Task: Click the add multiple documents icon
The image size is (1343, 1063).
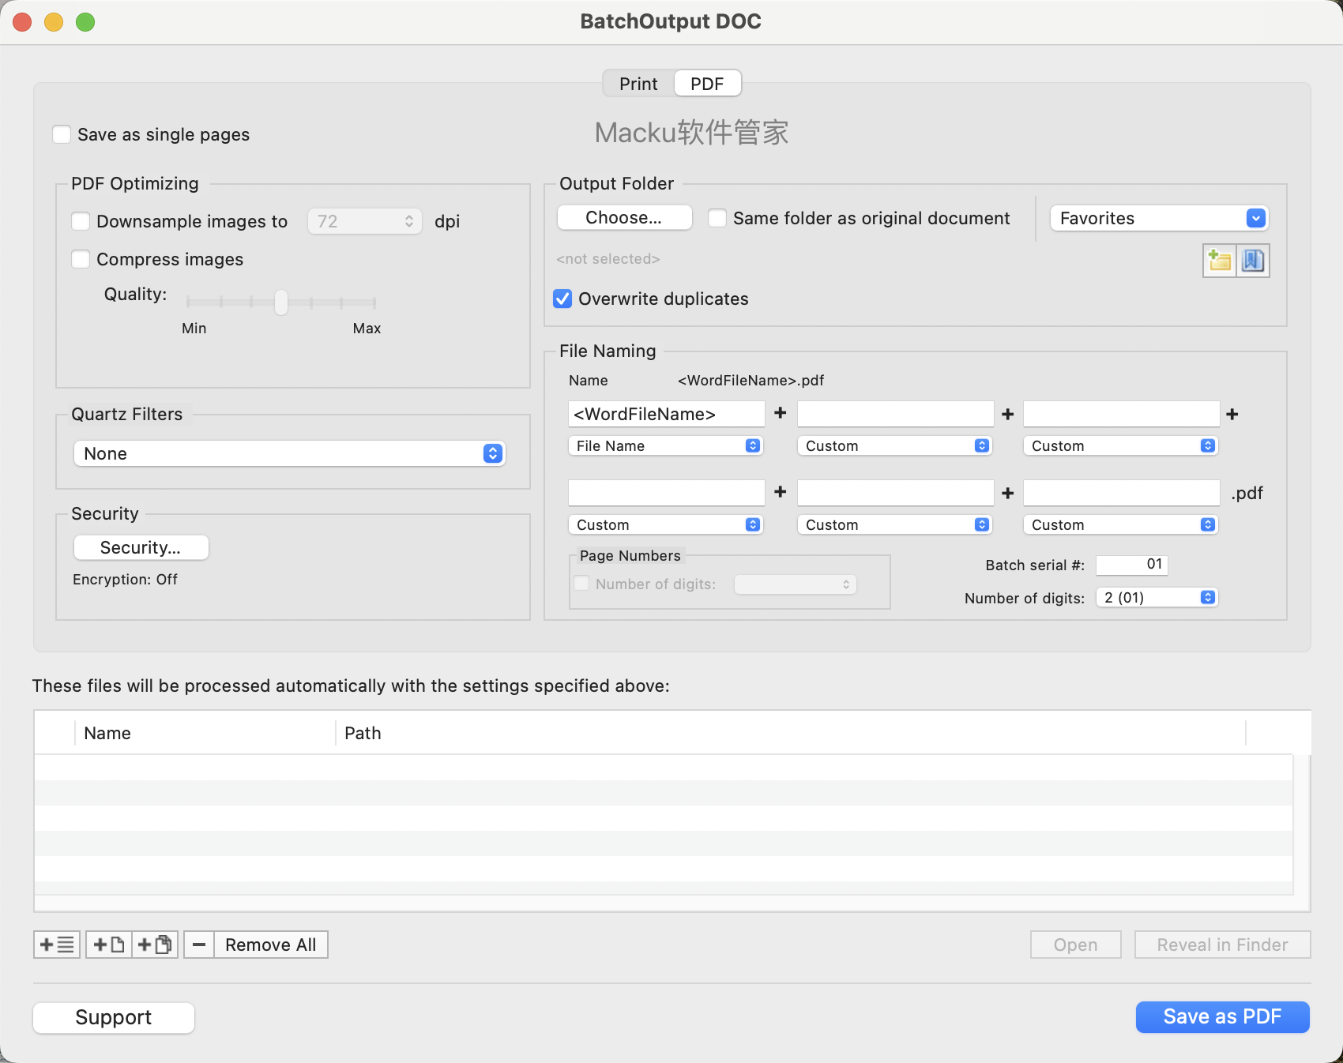Action: pos(155,945)
